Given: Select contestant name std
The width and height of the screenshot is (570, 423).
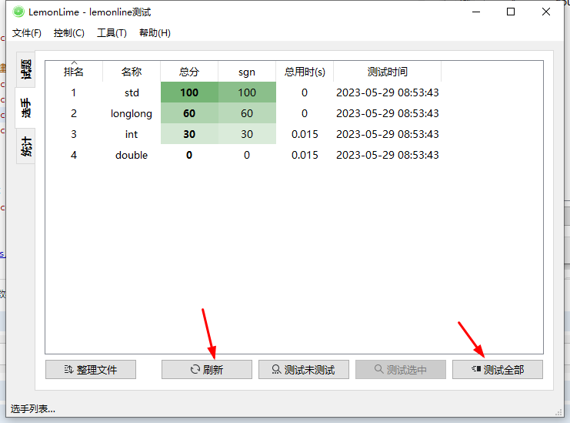Looking at the screenshot, I should pyautogui.click(x=132, y=92).
